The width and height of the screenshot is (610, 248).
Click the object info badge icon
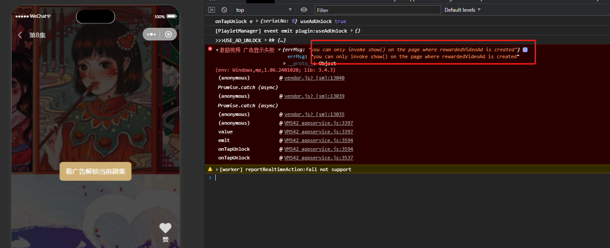click(x=525, y=50)
